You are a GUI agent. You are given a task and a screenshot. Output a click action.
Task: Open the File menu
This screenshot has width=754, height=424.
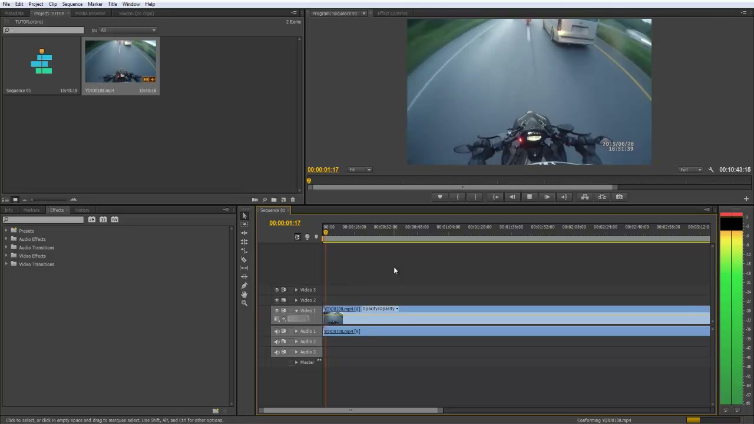[5, 4]
